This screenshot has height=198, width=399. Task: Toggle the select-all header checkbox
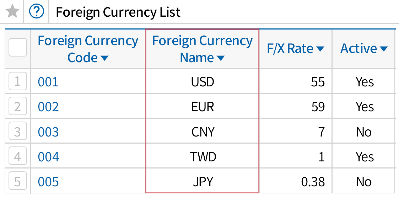[17, 47]
